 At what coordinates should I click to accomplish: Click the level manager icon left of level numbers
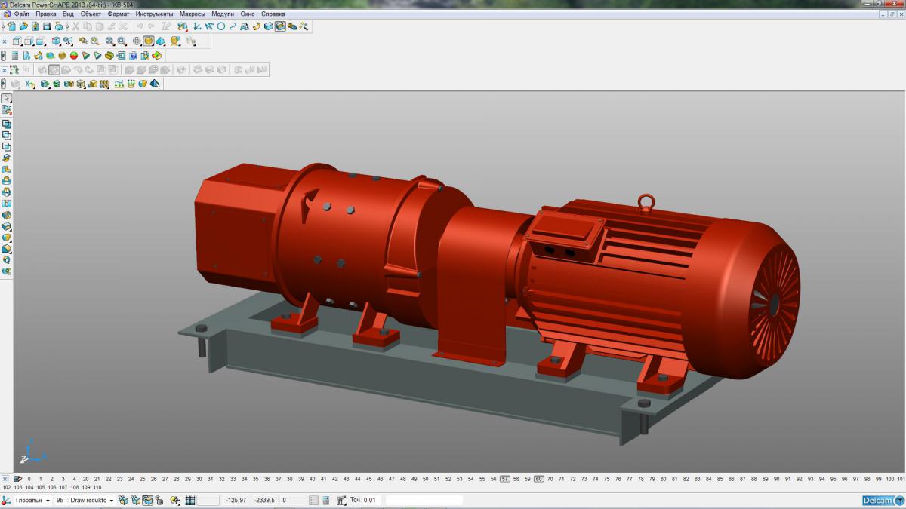coord(17,478)
